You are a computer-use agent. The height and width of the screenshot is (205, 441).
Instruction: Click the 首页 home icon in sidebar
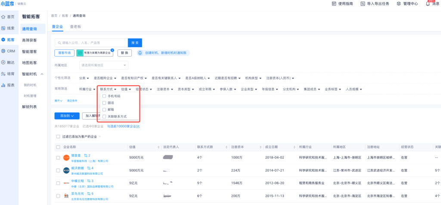pyautogui.click(x=4, y=17)
